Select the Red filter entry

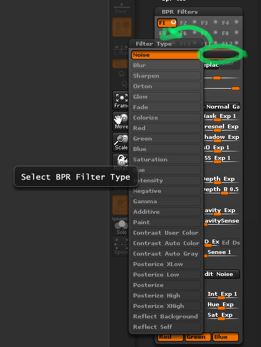tap(166, 128)
